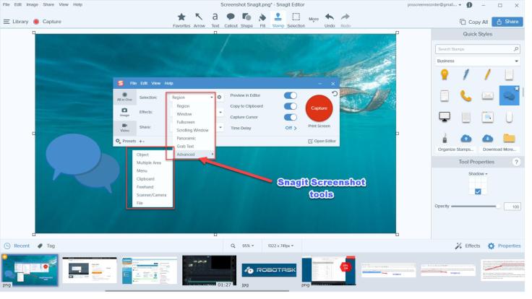Choose the yellow folder stamp
Image resolution: width=532 pixels, height=299 pixels.
coord(509,138)
